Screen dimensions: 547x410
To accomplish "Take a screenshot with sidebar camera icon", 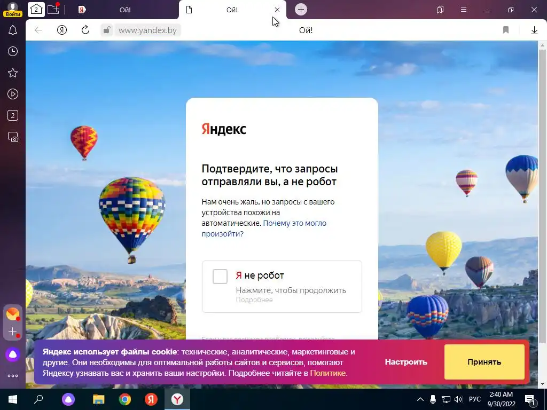I will (13, 137).
